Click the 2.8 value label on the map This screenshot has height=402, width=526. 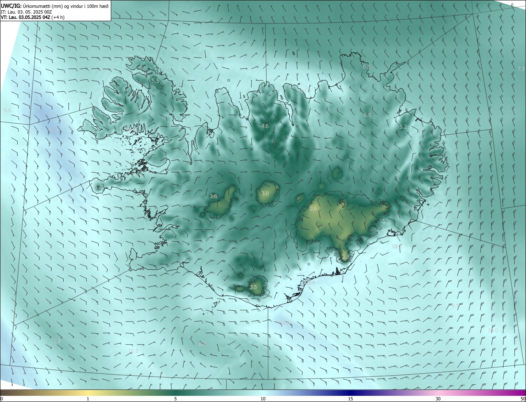pyautogui.click(x=345, y=257)
